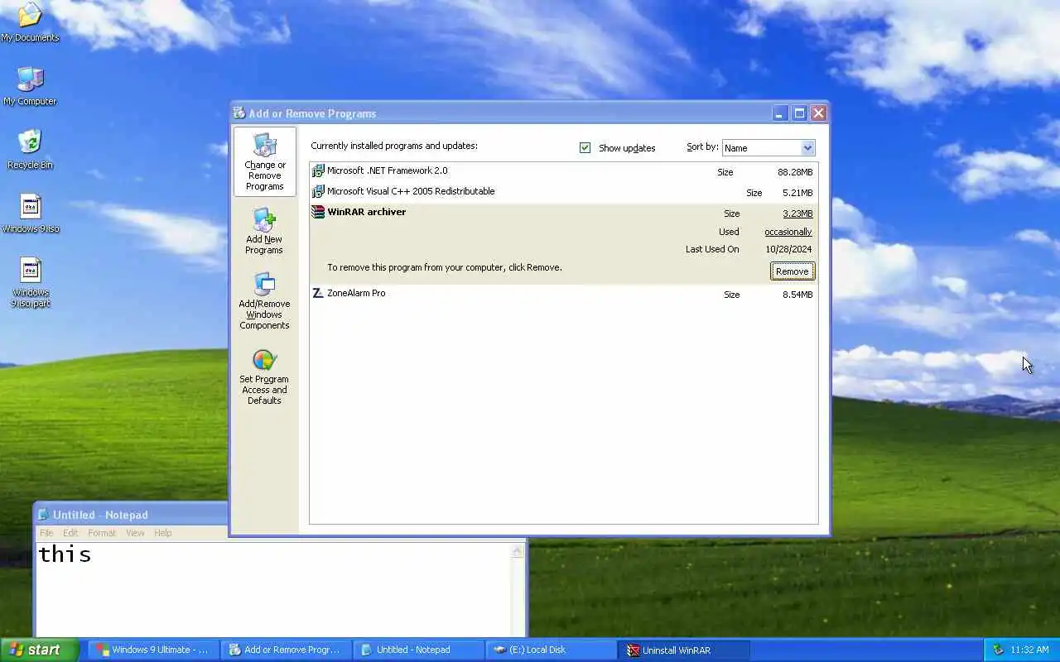This screenshot has width=1060, height=662.
Task: Open Add New Programs sidebar icon
Action: (264, 220)
